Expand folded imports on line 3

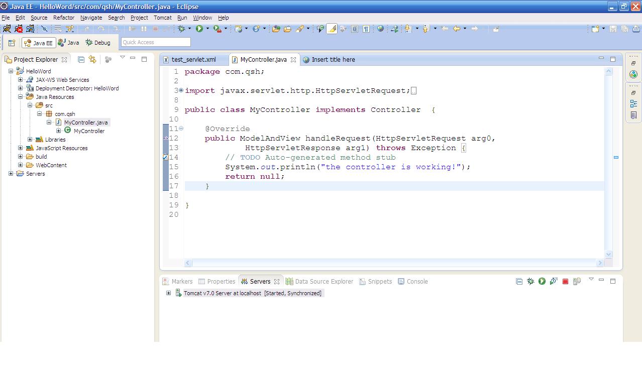point(181,90)
